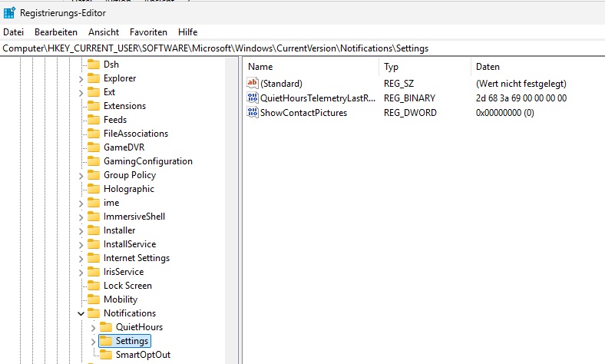Viewport: 605px width, 364px height.
Task: Expand the ime key
Action: point(81,204)
